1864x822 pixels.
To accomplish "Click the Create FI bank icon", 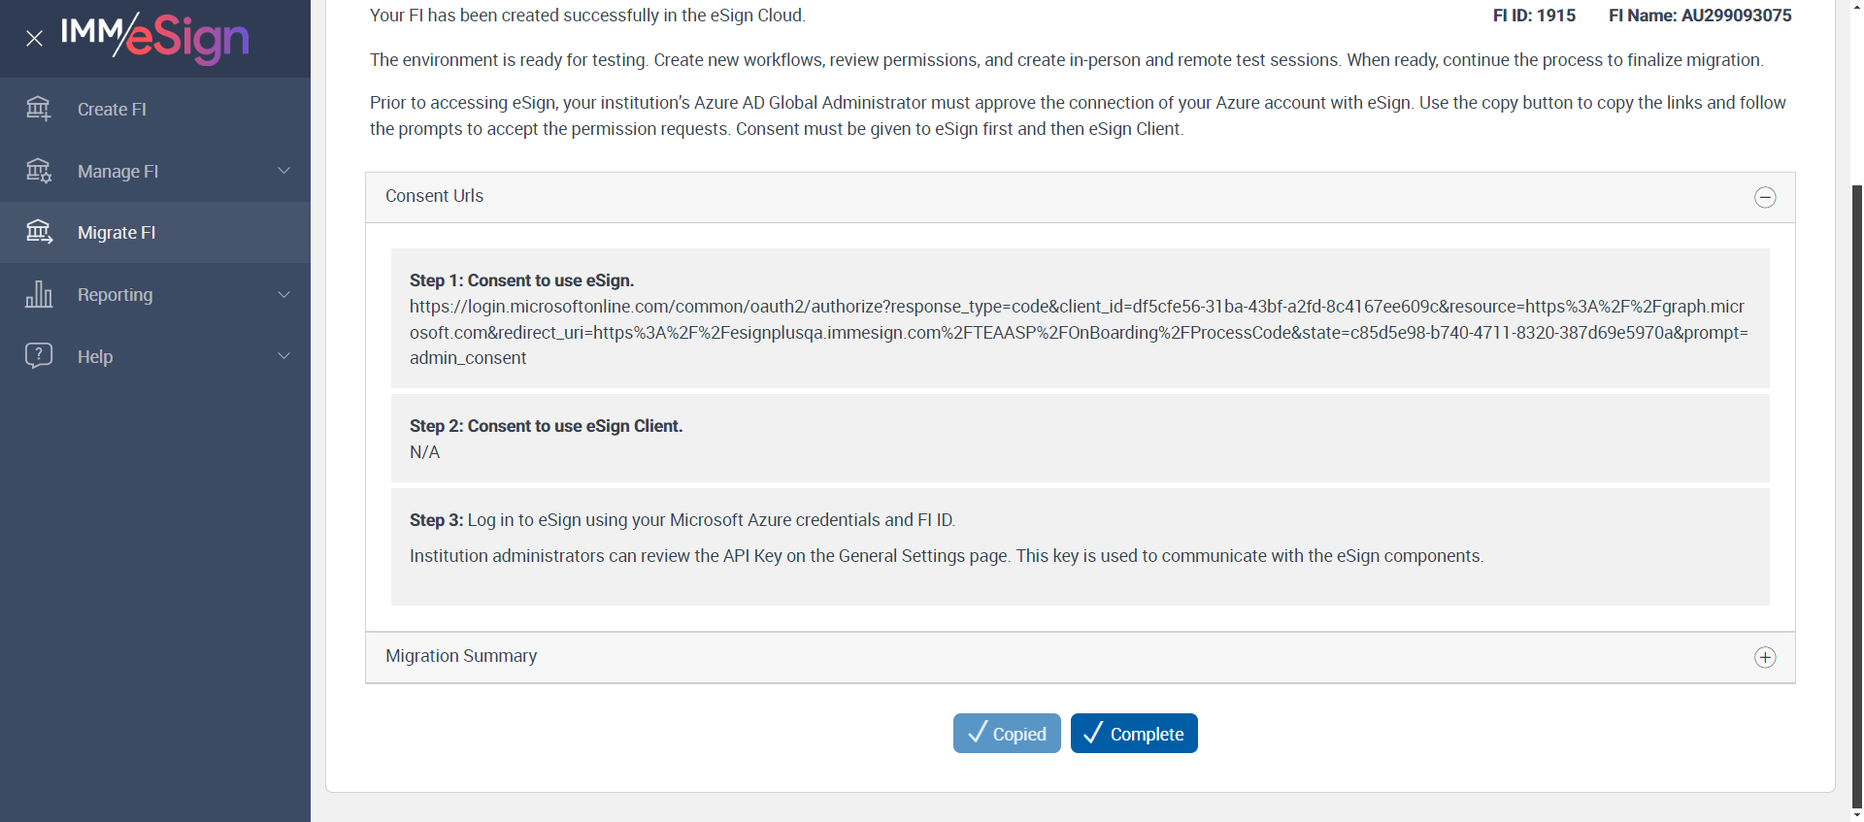I will click(x=39, y=109).
